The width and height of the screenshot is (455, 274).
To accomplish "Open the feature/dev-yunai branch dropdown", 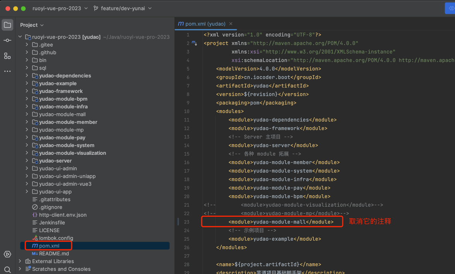I will tap(122, 9).
